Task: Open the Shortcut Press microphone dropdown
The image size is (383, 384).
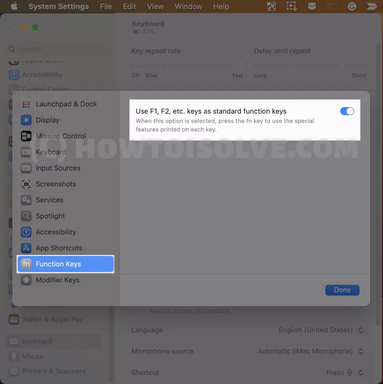Action: point(345,372)
